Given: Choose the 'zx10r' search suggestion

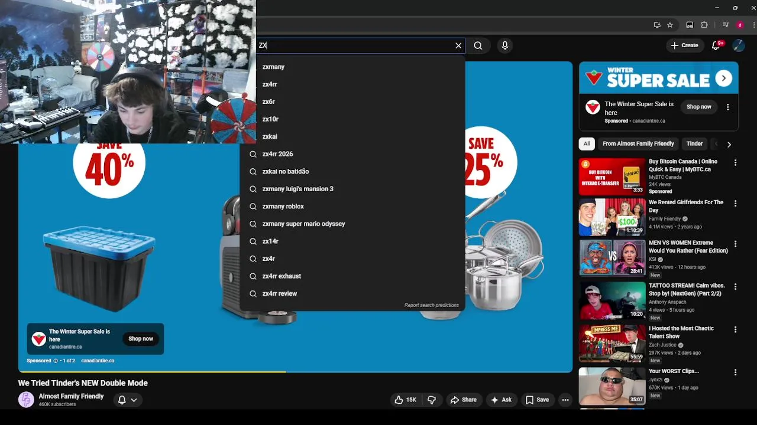Looking at the screenshot, I should tap(352, 119).
